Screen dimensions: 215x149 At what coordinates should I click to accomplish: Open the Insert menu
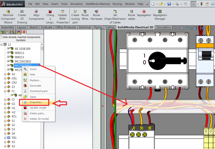(54, 4)
